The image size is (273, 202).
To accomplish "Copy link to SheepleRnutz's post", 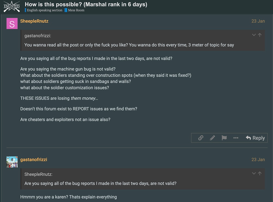I will [x=201, y=138].
